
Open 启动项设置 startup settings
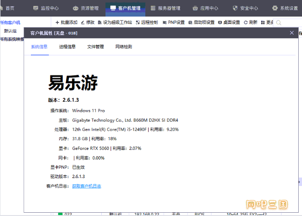pos(202,22)
